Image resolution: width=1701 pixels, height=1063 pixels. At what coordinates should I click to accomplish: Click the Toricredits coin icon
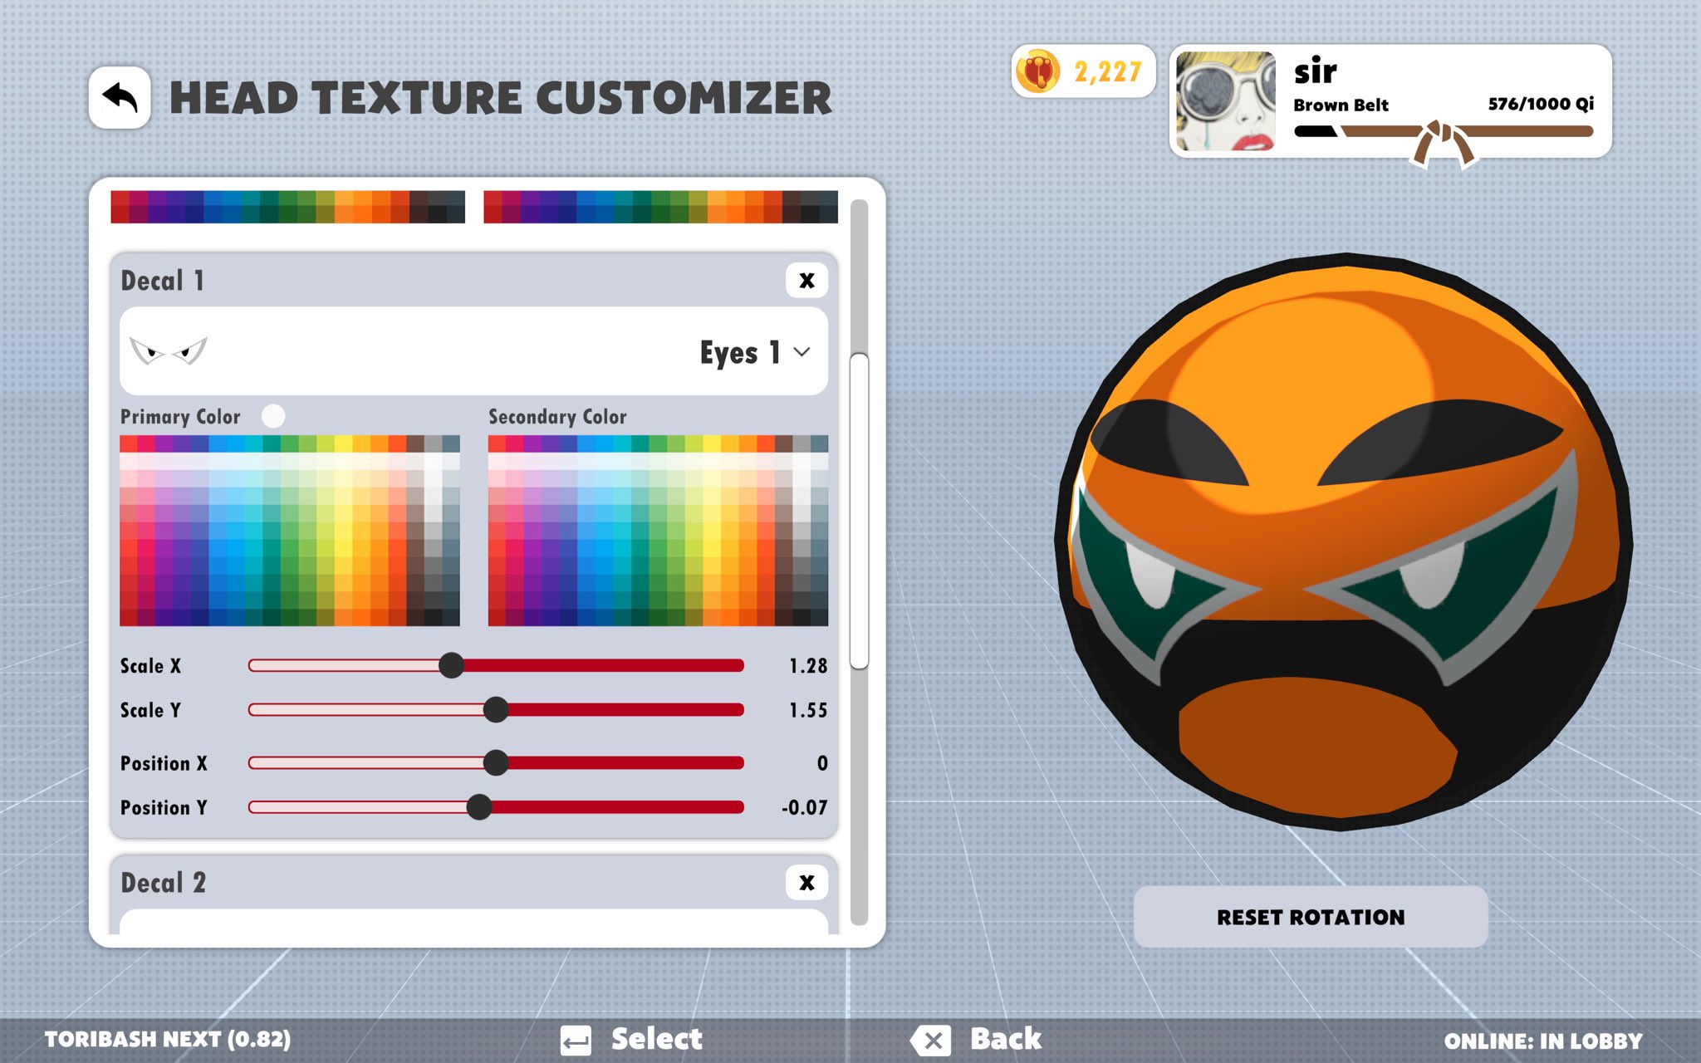pyautogui.click(x=1037, y=71)
